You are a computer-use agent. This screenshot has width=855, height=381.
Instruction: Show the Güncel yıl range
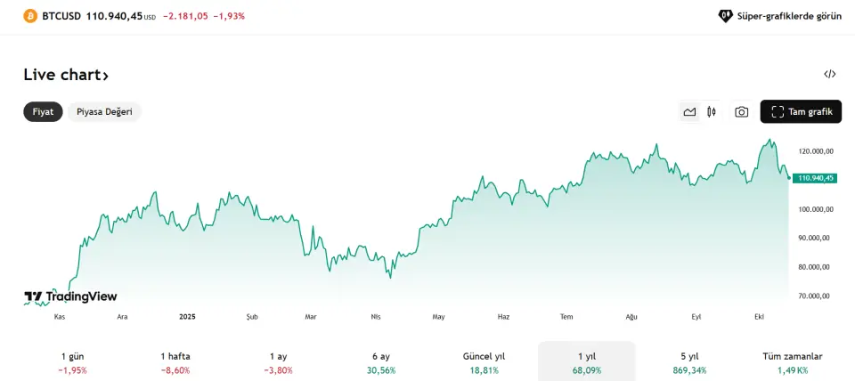(484, 361)
